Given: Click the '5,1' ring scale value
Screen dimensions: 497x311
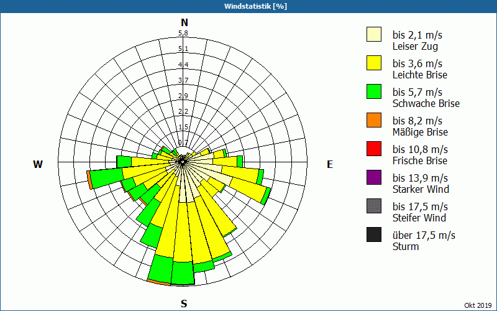Looking at the screenshot, I should pyautogui.click(x=183, y=49).
